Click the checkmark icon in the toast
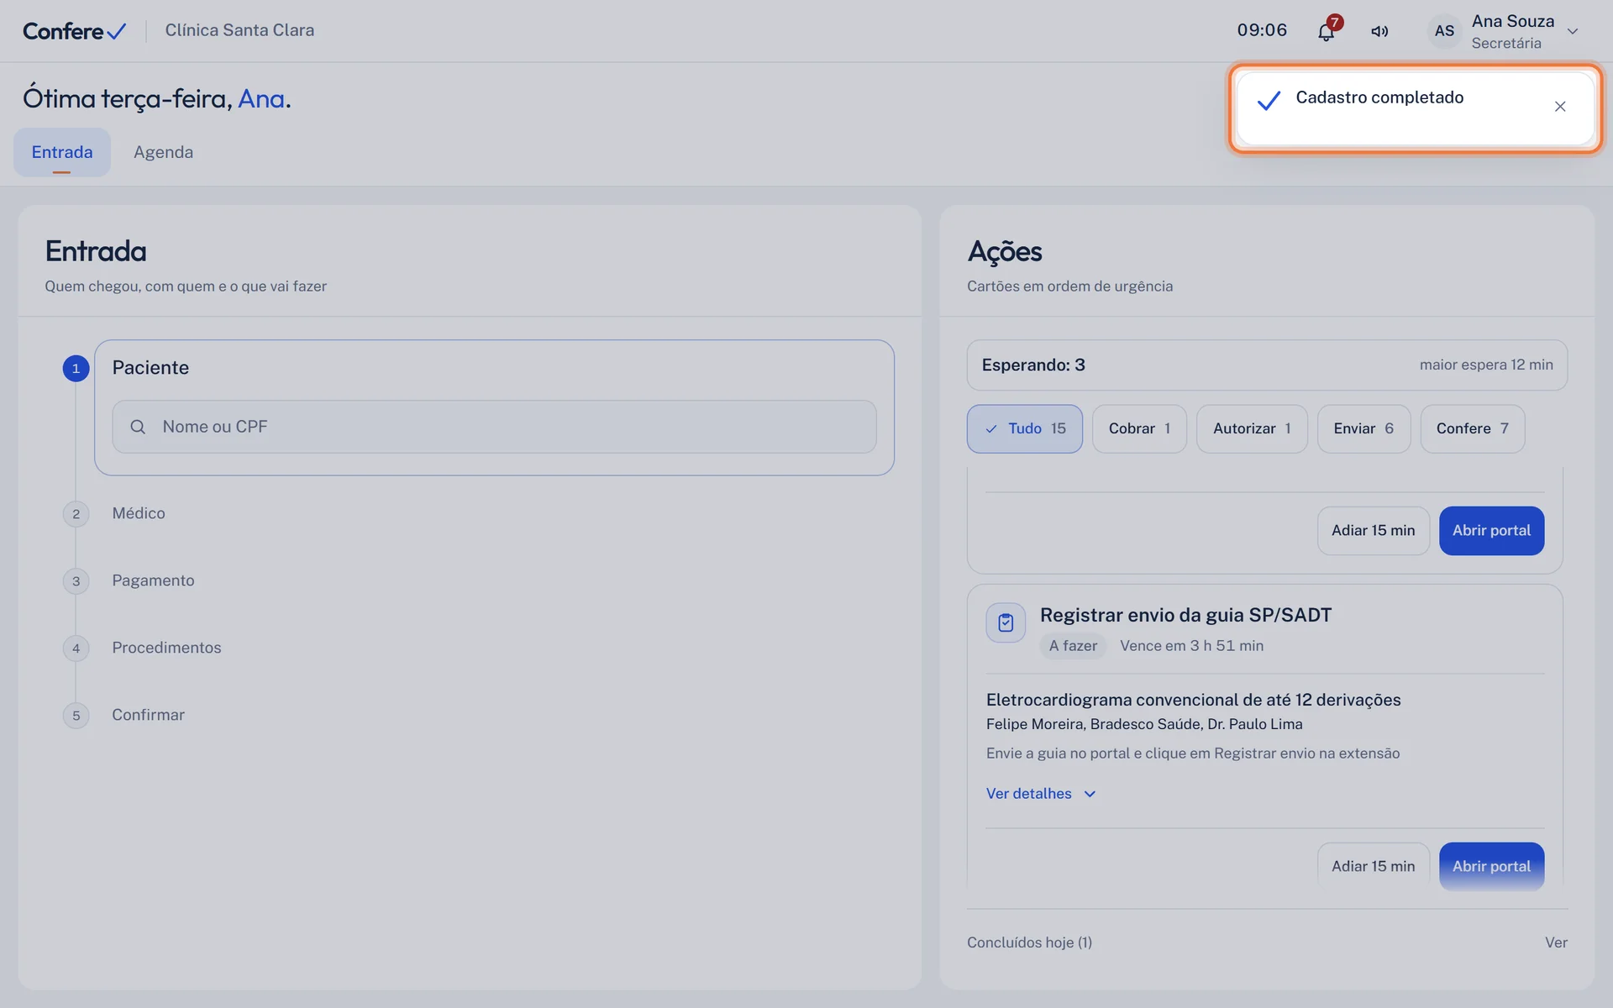This screenshot has width=1613, height=1008. tap(1269, 101)
